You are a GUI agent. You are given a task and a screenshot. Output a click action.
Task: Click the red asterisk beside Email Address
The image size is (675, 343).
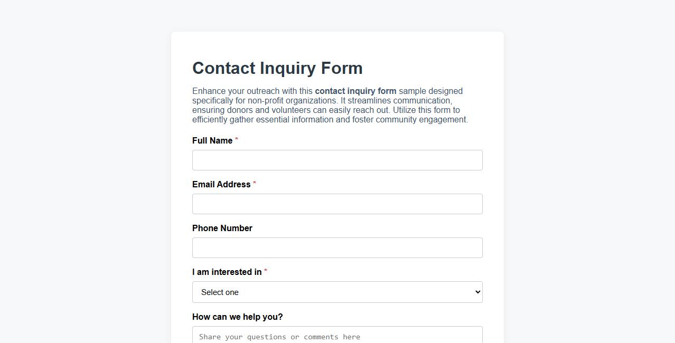(x=254, y=183)
